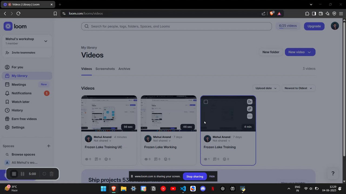The image size is (346, 194).
Task: Stop the Loom recording
Action: 14,174
